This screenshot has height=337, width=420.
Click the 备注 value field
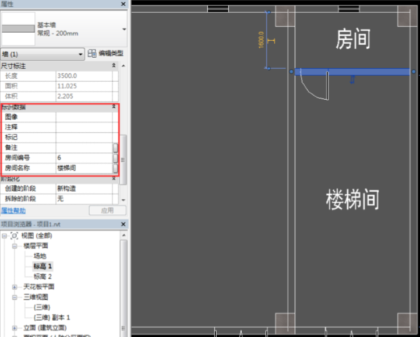[84, 148]
